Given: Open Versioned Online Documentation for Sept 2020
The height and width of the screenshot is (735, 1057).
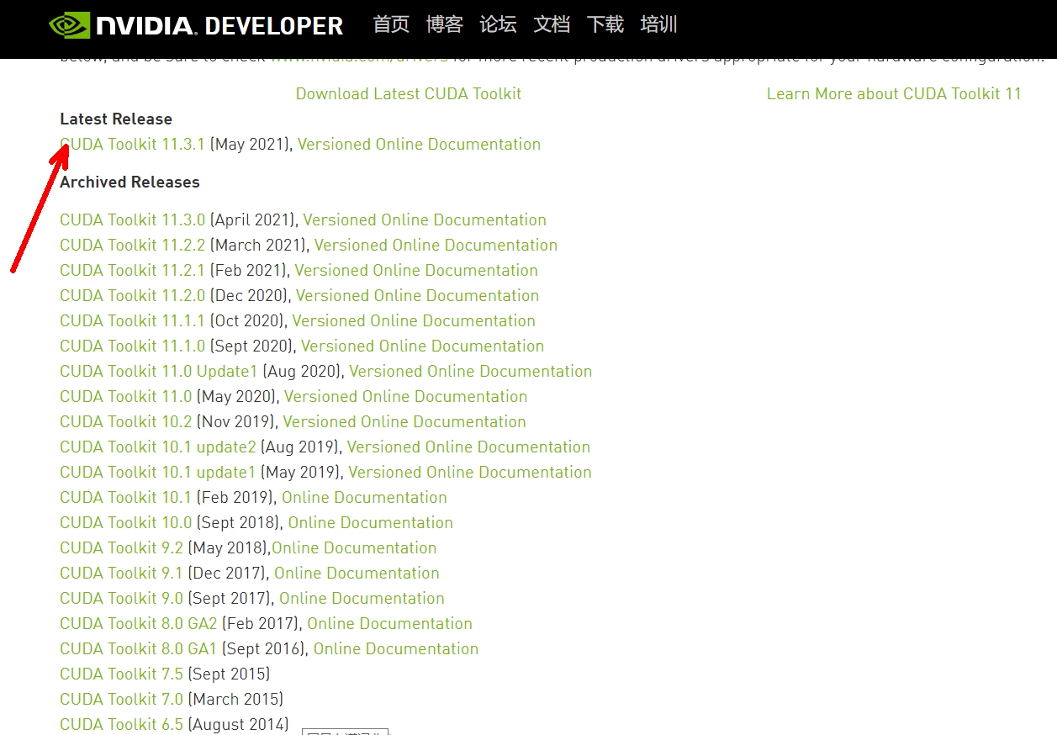Looking at the screenshot, I should [x=422, y=346].
